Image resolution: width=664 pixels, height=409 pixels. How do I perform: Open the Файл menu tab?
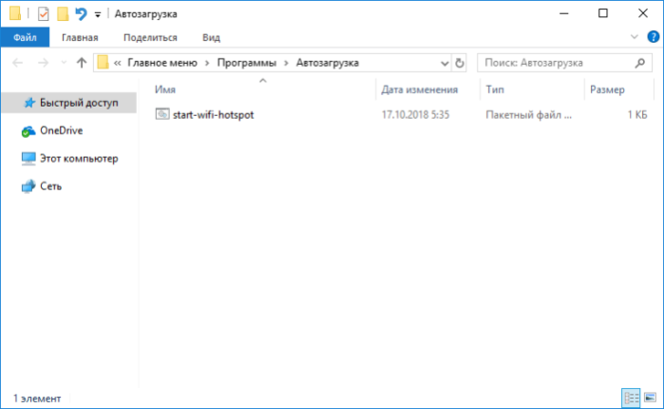click(25, 37)
